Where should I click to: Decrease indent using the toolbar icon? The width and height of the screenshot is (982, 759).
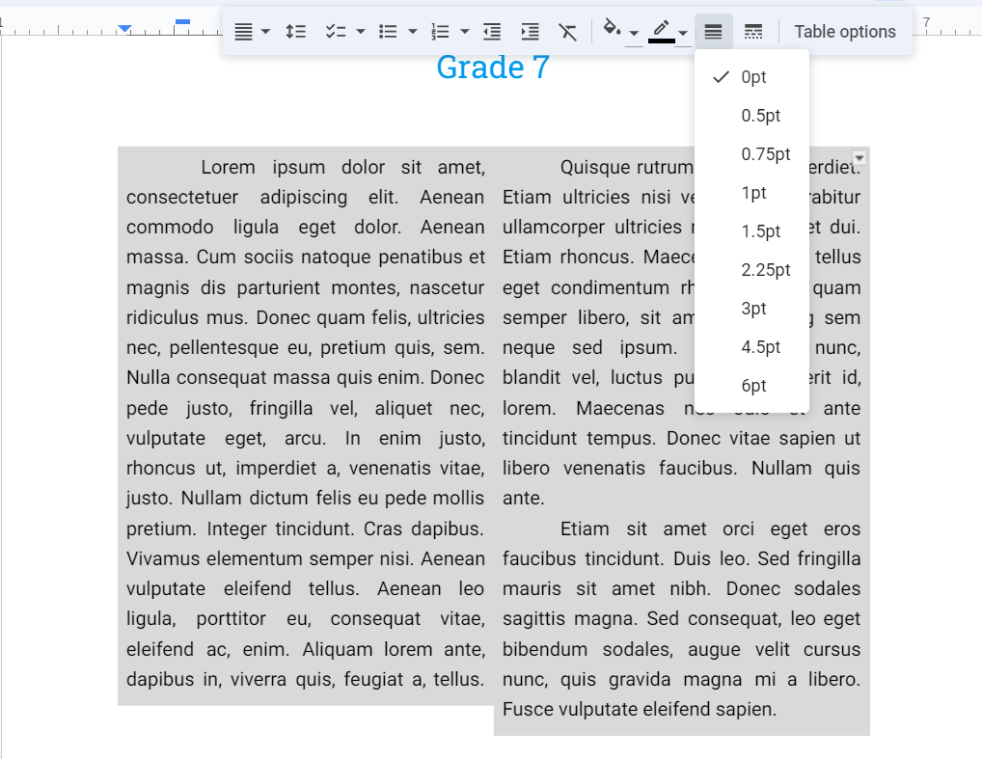[491, 31]
